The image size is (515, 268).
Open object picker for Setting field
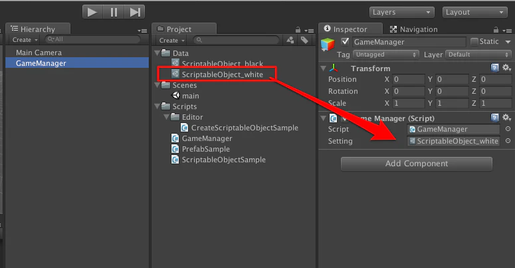coord(508,141)
